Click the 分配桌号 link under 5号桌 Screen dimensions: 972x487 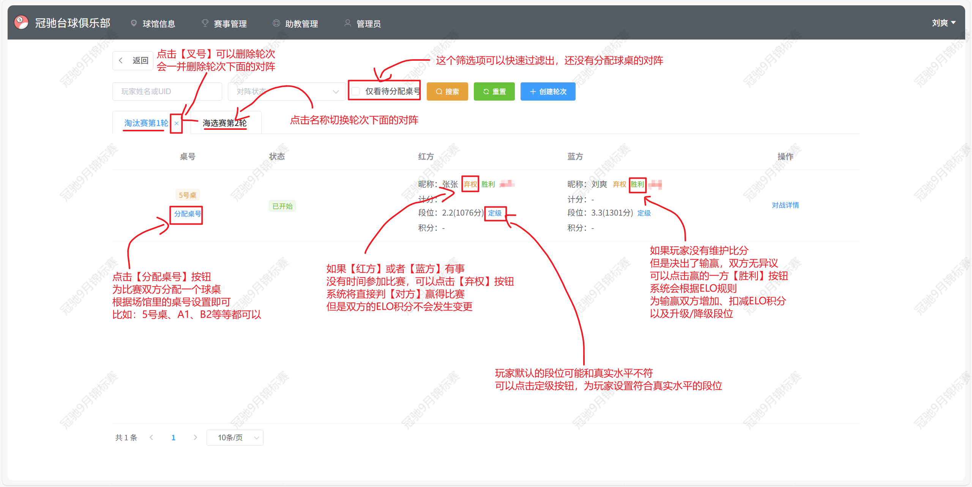[x=187, y=214]
